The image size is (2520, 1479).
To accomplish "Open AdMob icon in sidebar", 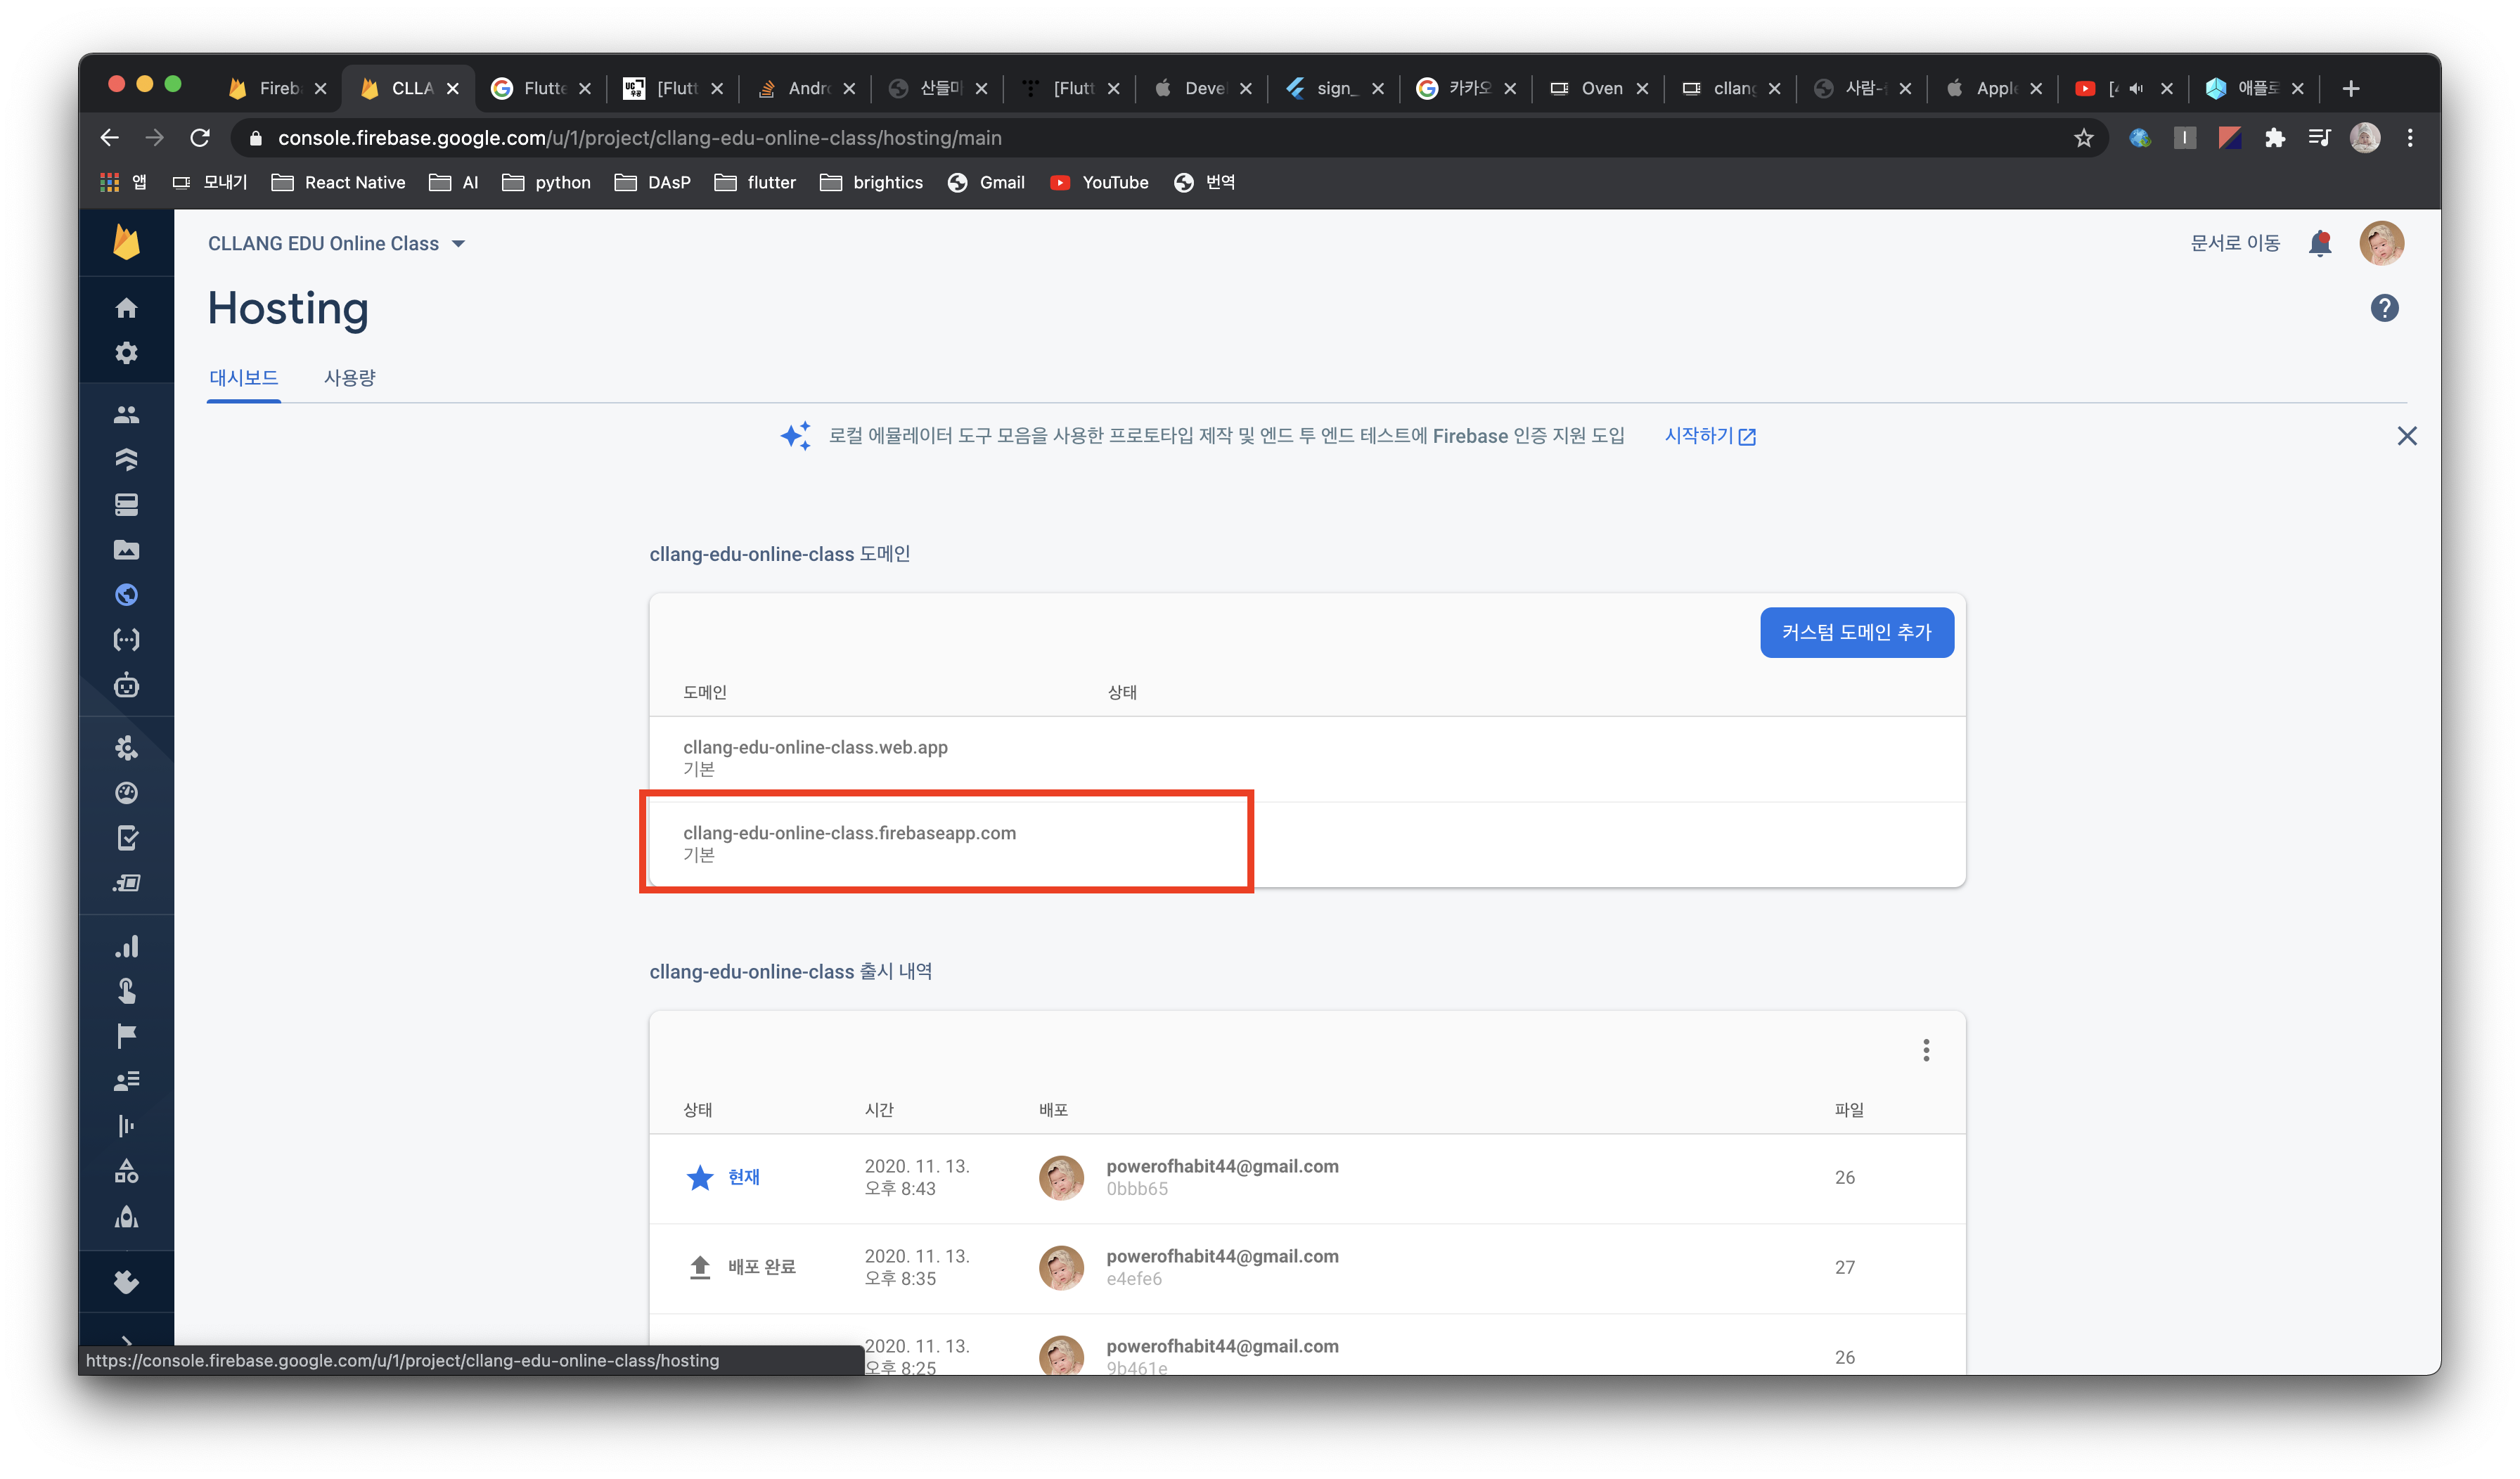I will 126,1217.
